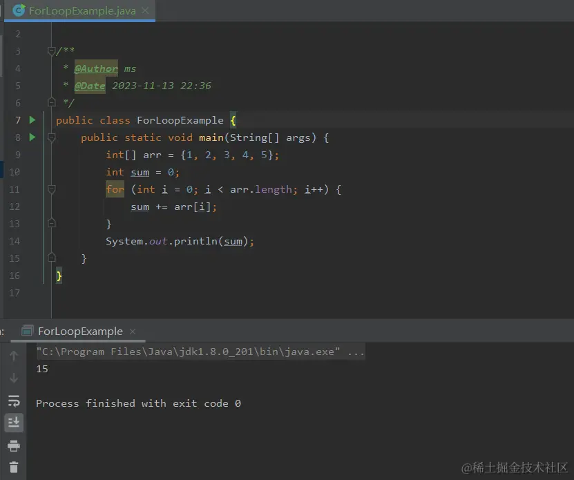Toggle soft-wrap in the run console
This screenshot has width=574, height=480.
click(14, 401)
